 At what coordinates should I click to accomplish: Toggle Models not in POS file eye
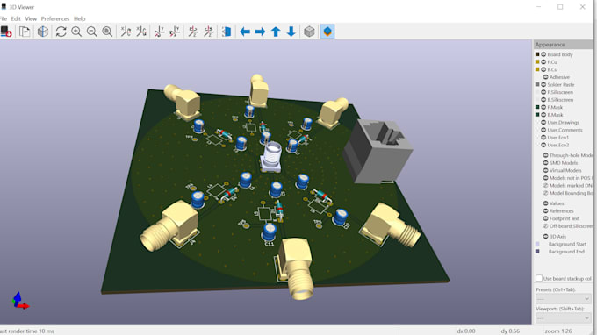click(x=545, y=178)
